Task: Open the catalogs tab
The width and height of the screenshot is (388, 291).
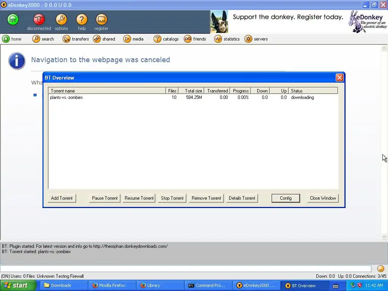Action: pos(166,39)
